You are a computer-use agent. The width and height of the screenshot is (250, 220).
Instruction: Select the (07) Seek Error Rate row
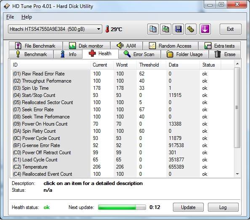tap(122, 110)
